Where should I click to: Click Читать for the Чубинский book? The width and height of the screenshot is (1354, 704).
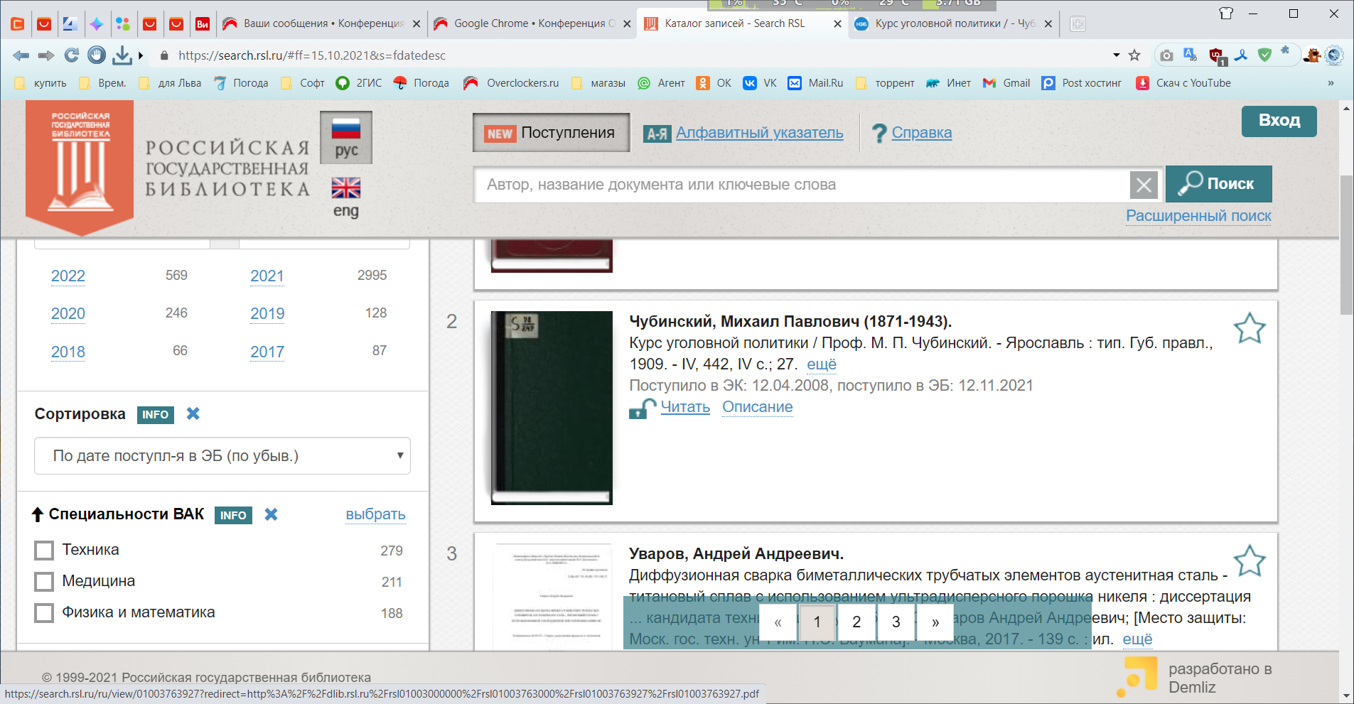click(x=685, y=407)
